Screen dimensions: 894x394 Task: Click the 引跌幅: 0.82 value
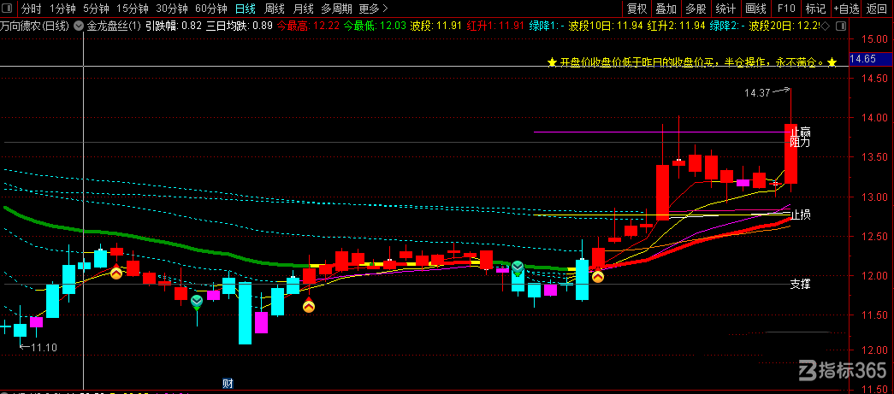(x=174, y=26)
